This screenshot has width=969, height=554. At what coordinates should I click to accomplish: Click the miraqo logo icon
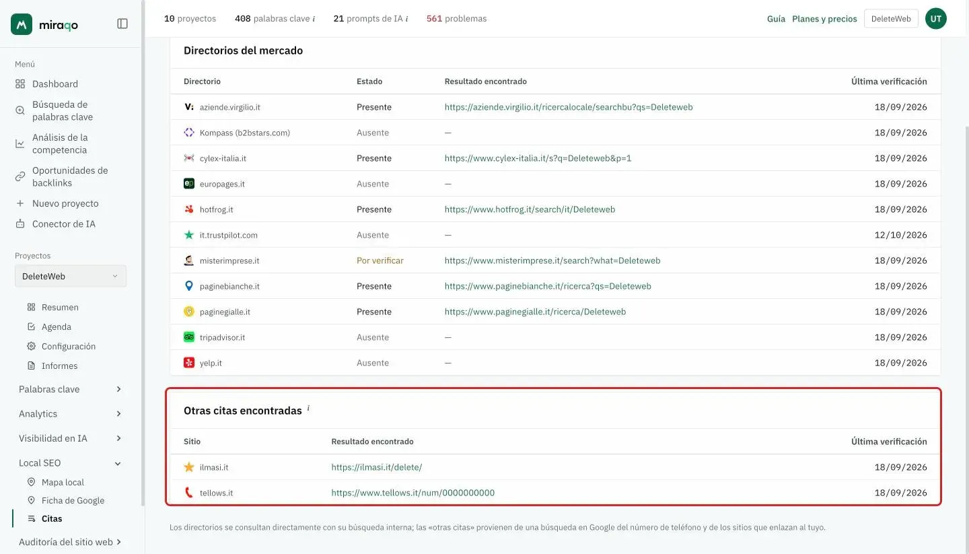[x=22, y=24]
